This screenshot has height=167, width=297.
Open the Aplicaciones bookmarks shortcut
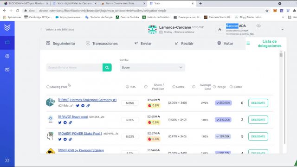[x=12, y=17]
